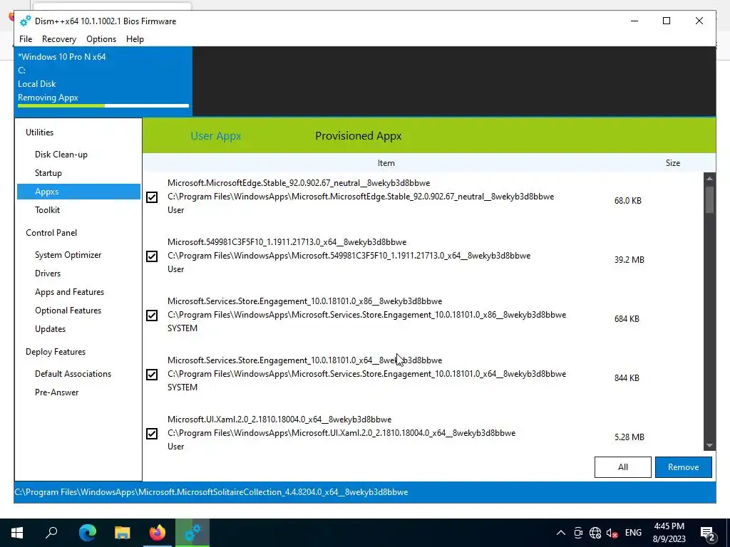Click the 844 KB size value
730x547 pixels.
627,378
